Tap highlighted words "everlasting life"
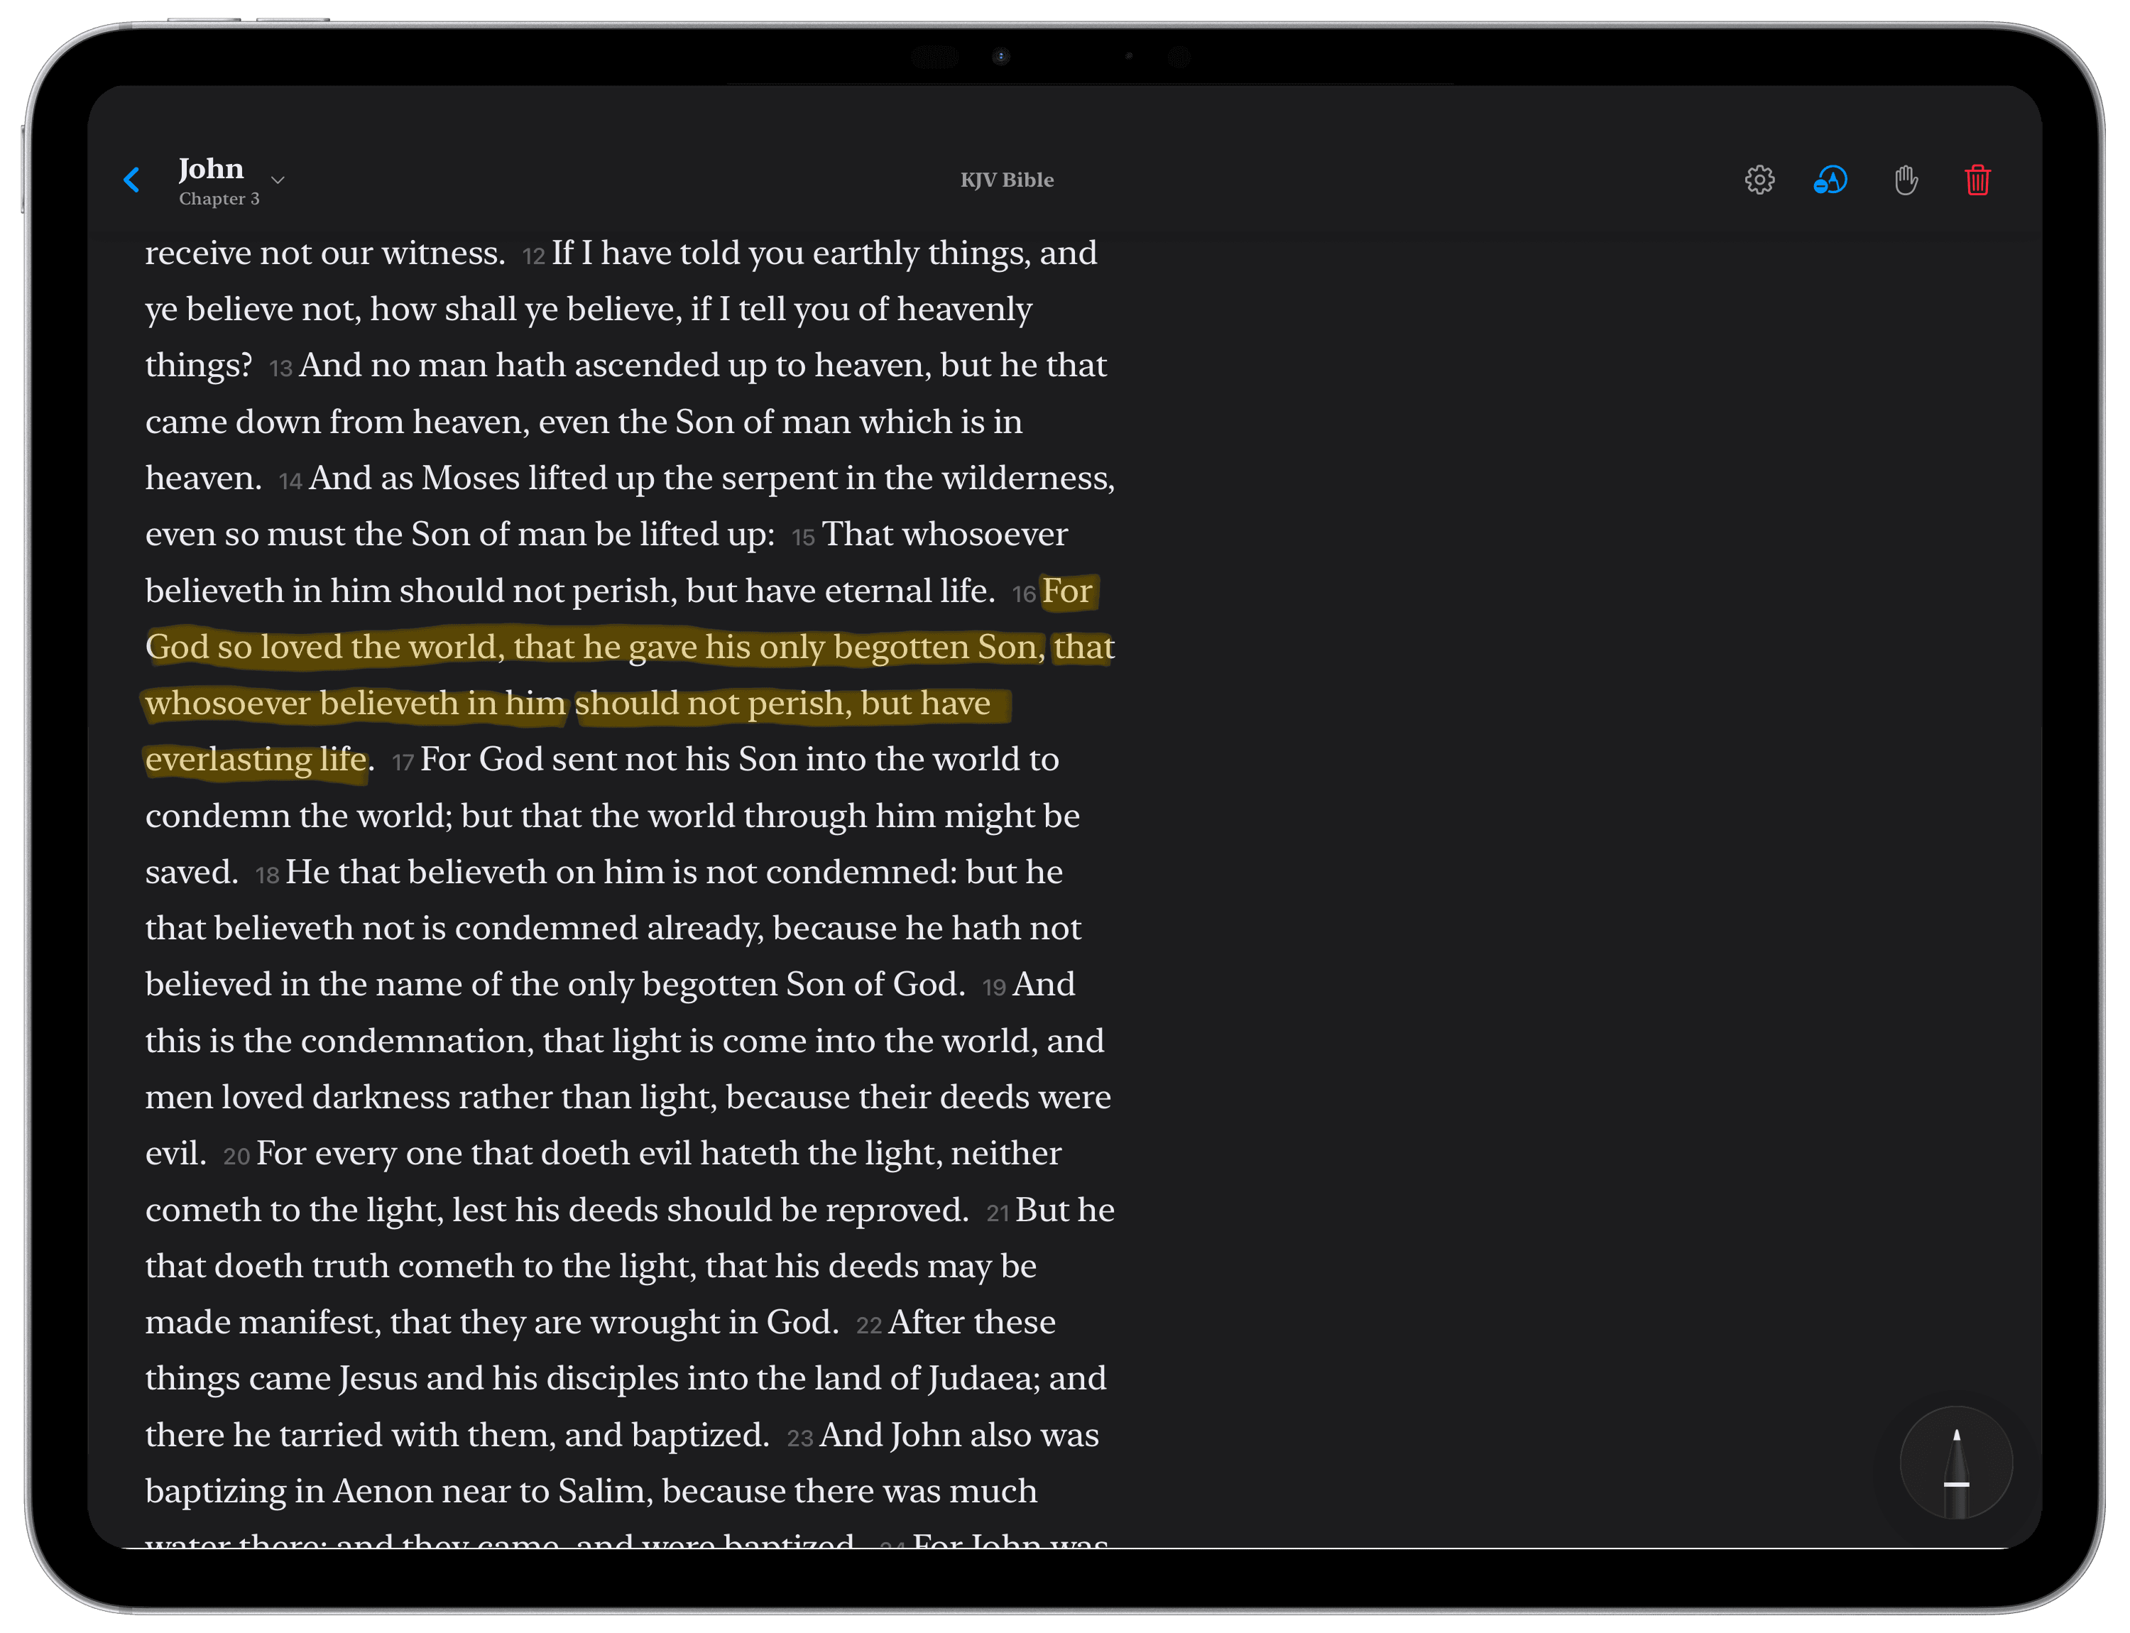This screenshot has width=2130, height=1633. point(256,759)
